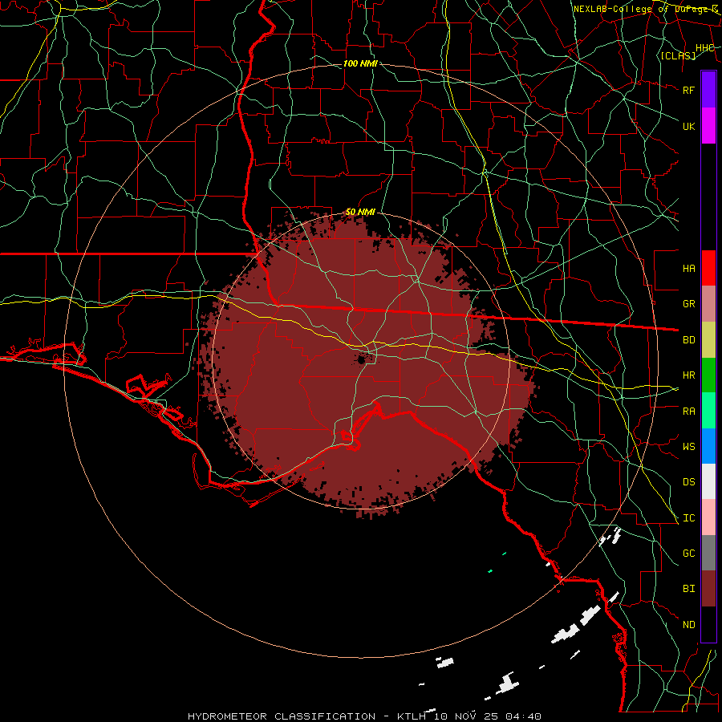The image size is (722, 722).
Task: Click the HA legend label
Action: pos(689,268)
